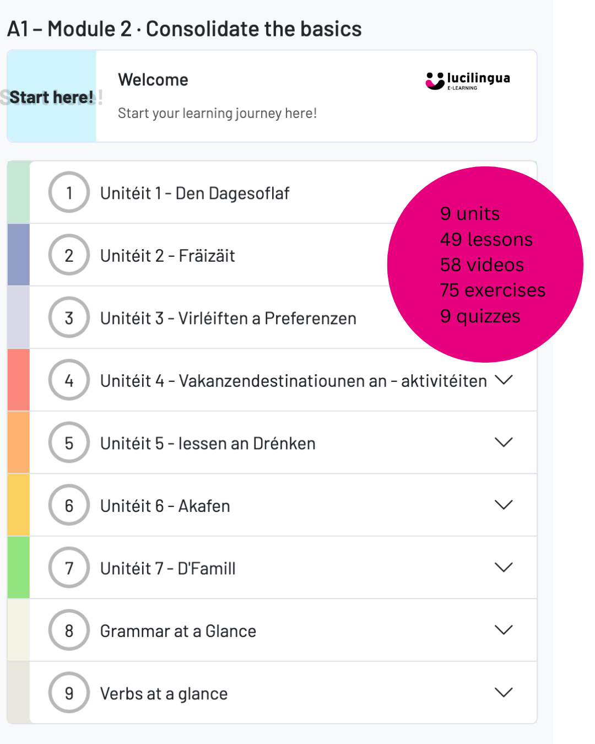Open Unitéit 2 - Fräizäit
595x744 pixels.
tap(167, 256)
